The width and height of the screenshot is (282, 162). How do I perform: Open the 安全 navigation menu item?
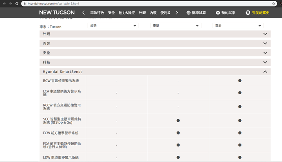pyautogui.click(x=111, y=13)
